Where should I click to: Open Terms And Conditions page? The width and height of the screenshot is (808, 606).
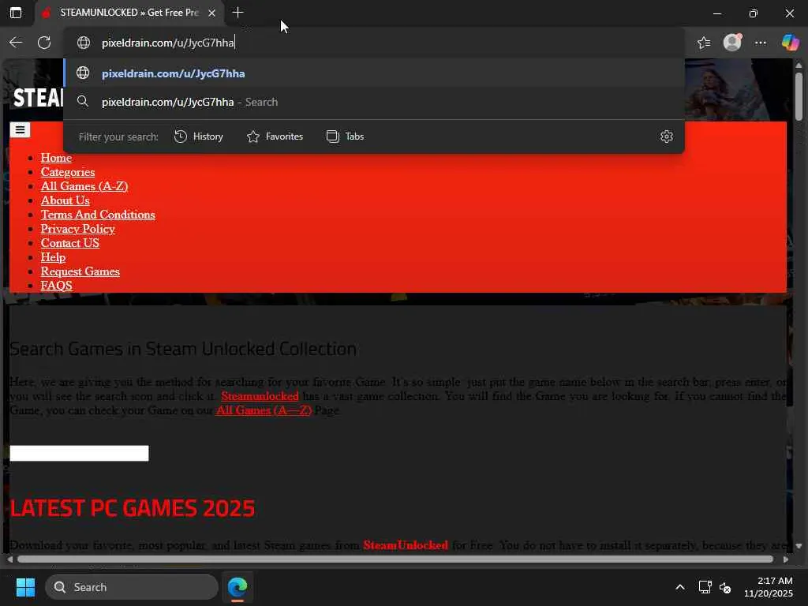(98, 215)
